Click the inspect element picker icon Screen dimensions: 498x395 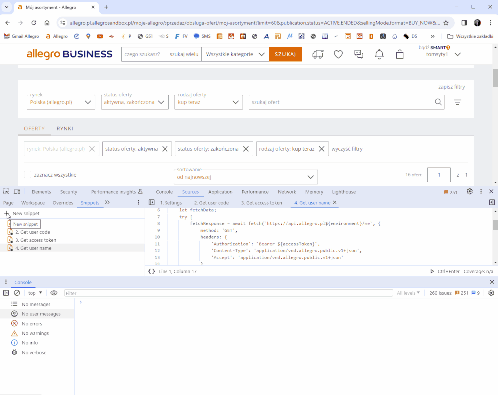(6, 192)
